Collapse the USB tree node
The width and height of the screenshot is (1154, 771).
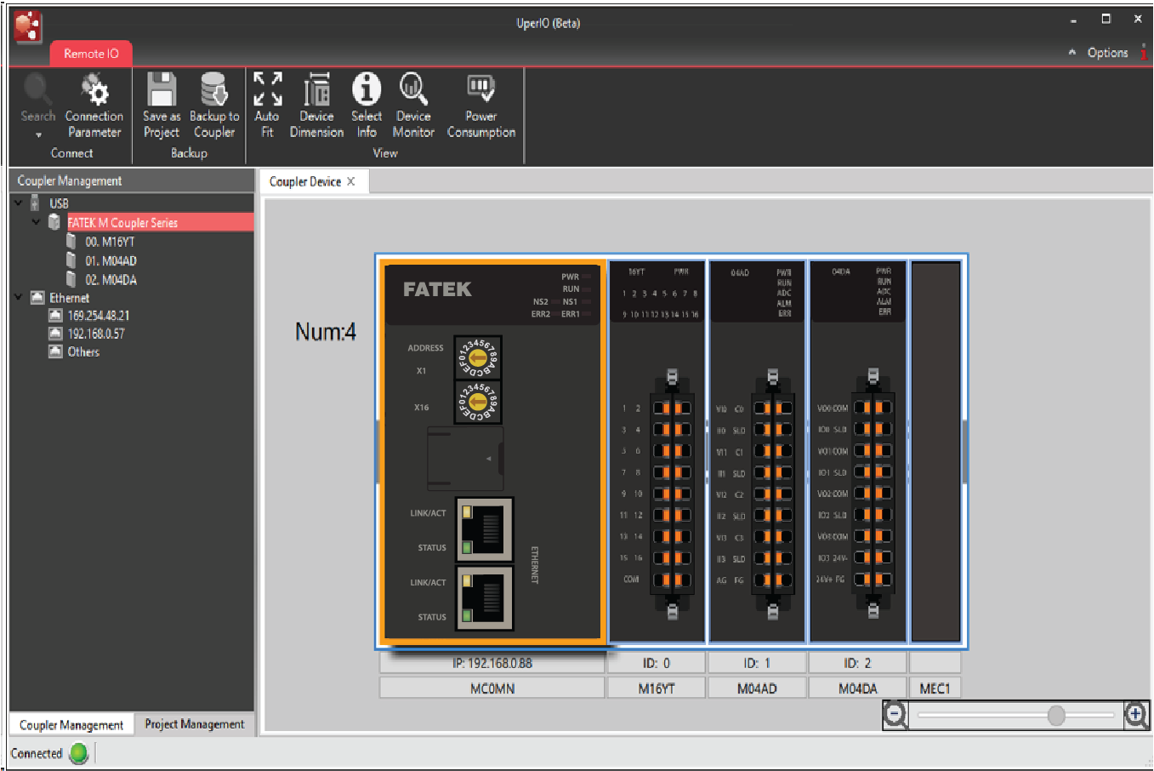pyautogui.click(x=18, y=203)
